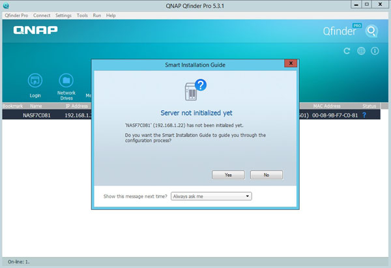The image size is (391, 268).
Task: Click Yes to start Smart Installation Guide
Action: tap(228, 175)
